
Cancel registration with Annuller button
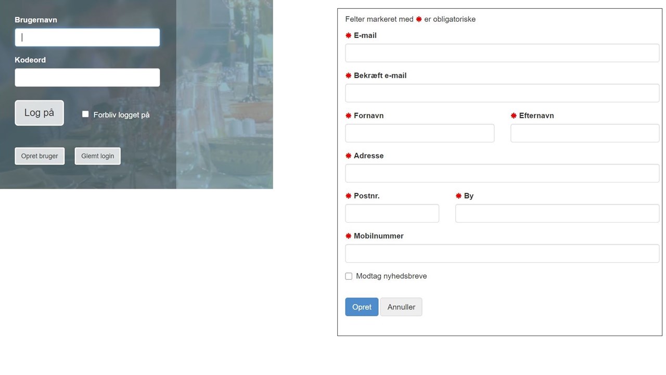coord(401,307)
